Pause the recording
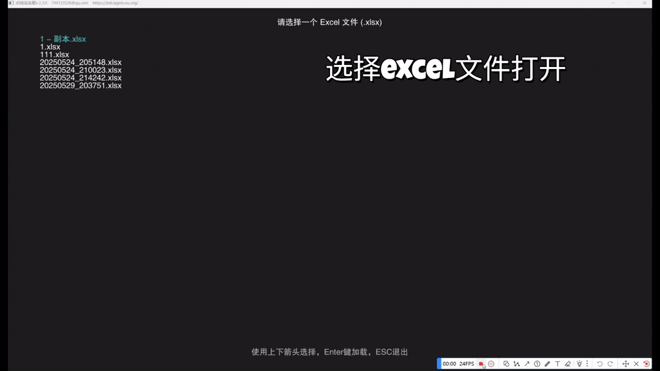The height and width of the screenshot is (371, 660). pos(491,363)
